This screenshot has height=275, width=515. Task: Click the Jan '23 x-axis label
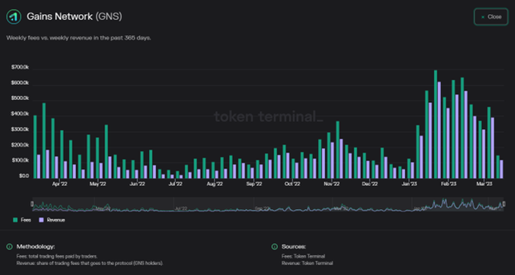tap(409, 184)
